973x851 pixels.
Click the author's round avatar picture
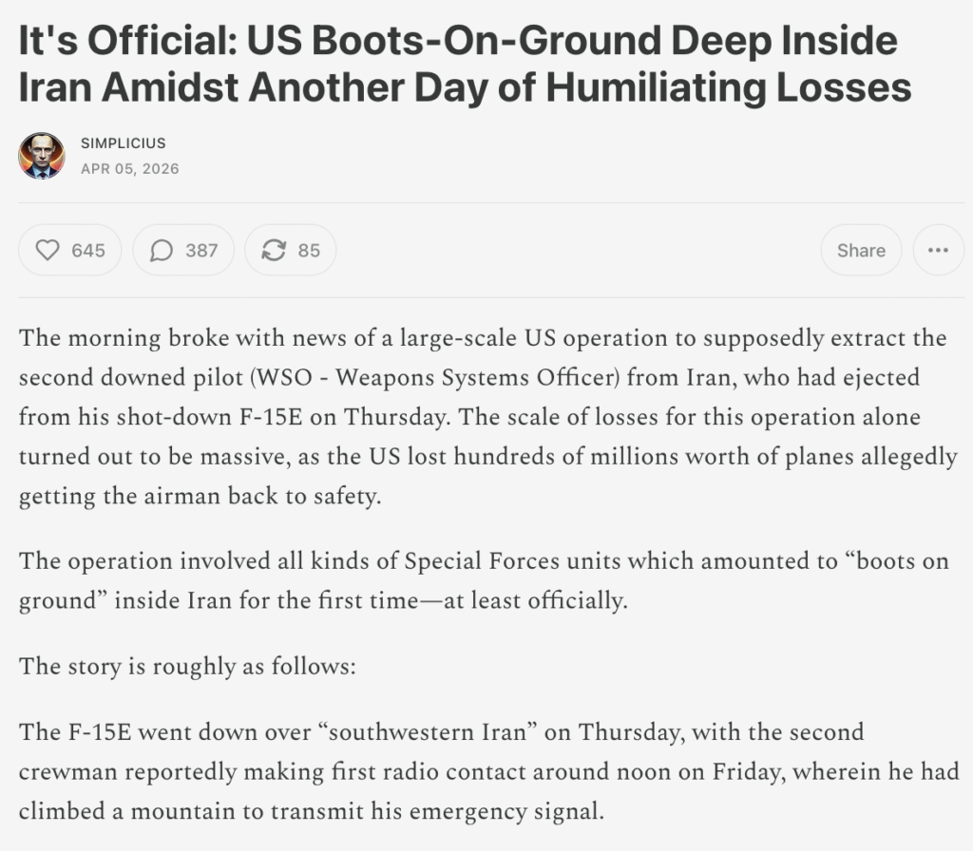click(42, 156)
